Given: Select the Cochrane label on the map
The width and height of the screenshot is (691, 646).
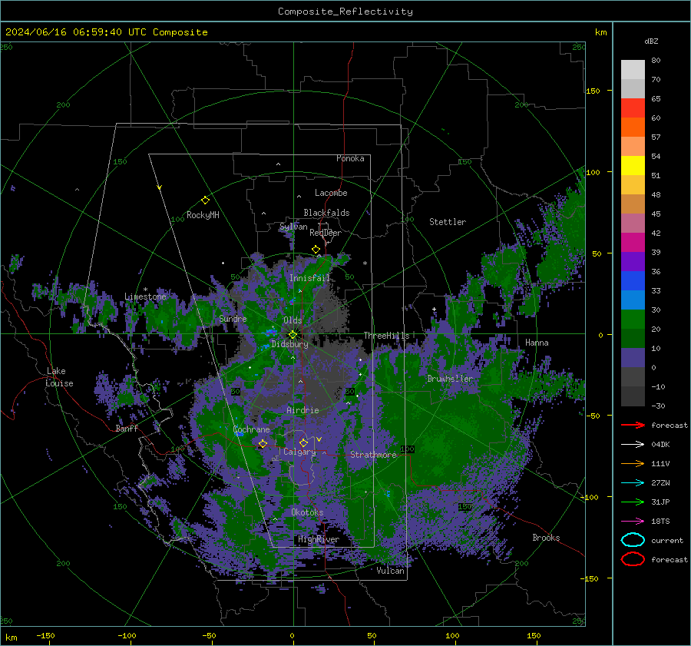Looking at the screenshot, I should pyautogui.click(x=251, y=429).
